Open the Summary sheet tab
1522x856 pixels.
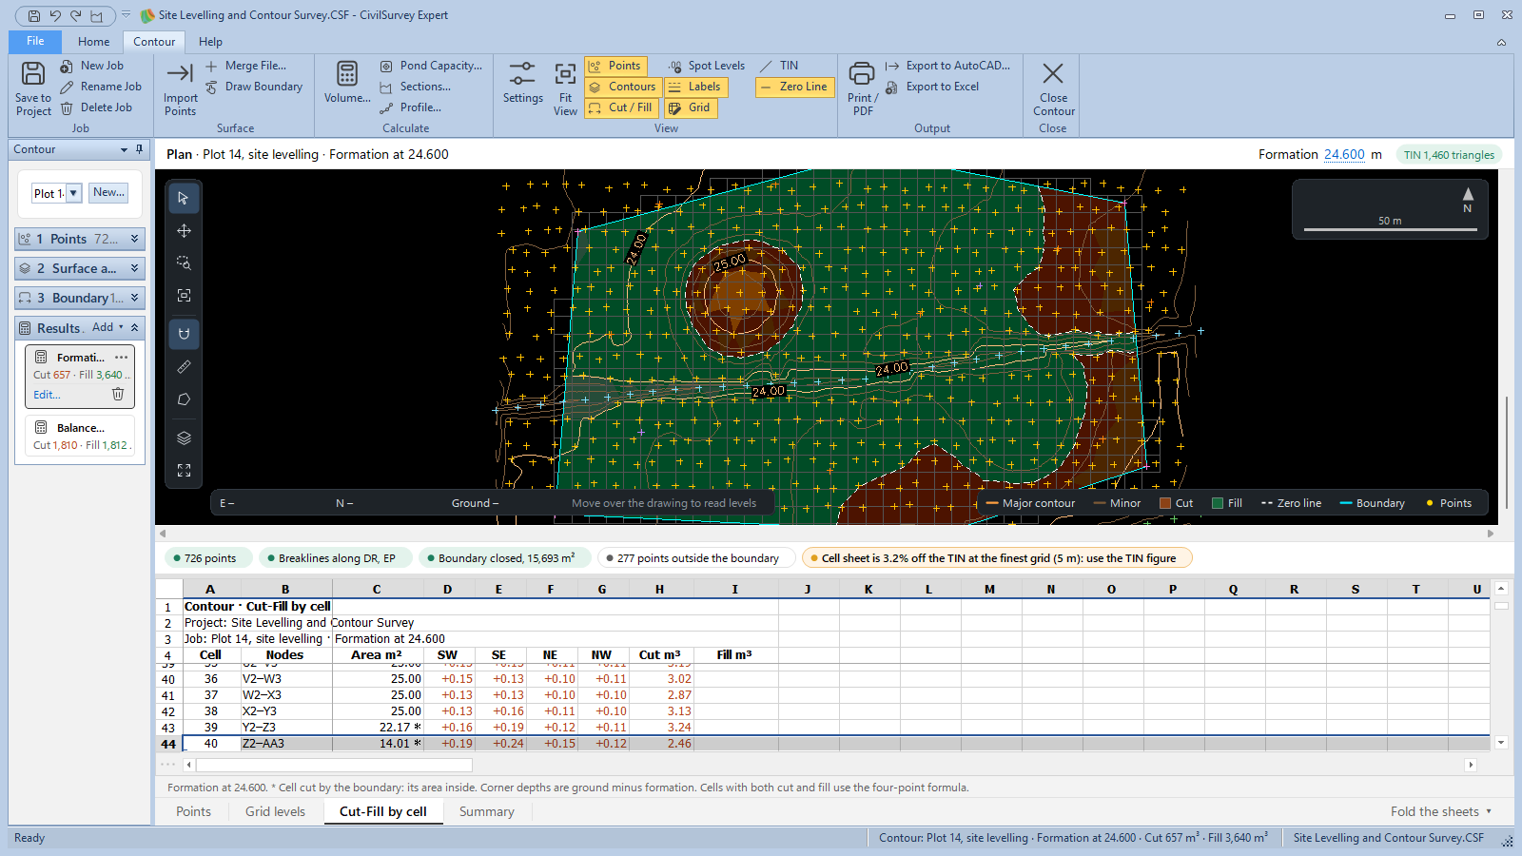point(486,811)
